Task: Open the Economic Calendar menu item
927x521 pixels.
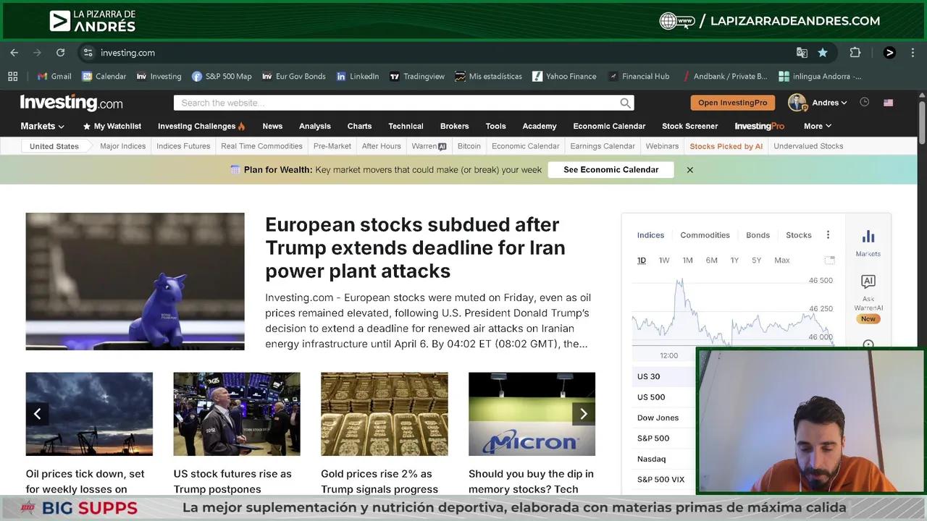Action: click(x=608, y=126)
